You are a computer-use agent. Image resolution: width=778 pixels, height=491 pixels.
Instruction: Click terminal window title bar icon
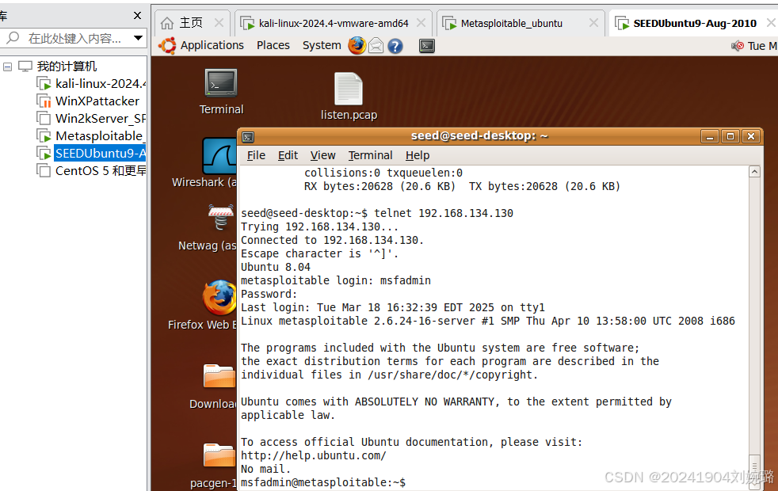pos(249,137)
